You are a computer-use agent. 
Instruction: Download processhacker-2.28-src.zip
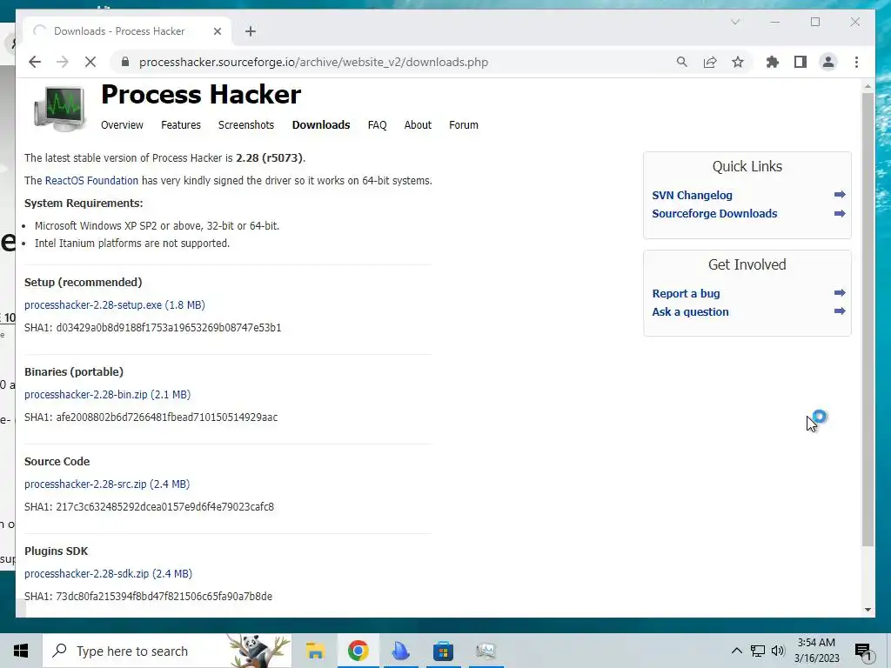point(107,484)
